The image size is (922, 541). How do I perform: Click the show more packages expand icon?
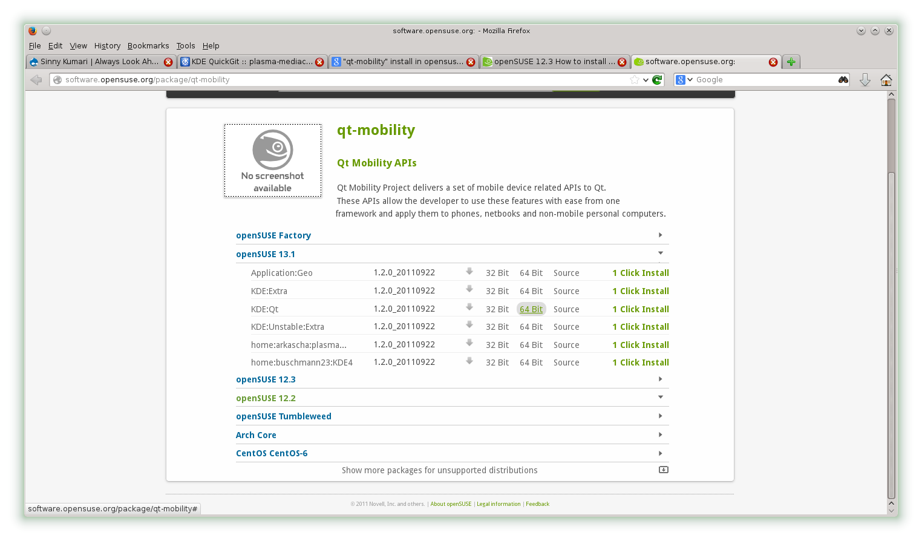664,470
